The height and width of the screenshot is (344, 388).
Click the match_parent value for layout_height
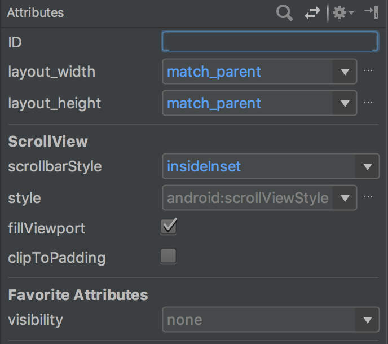tap(214, 103)
